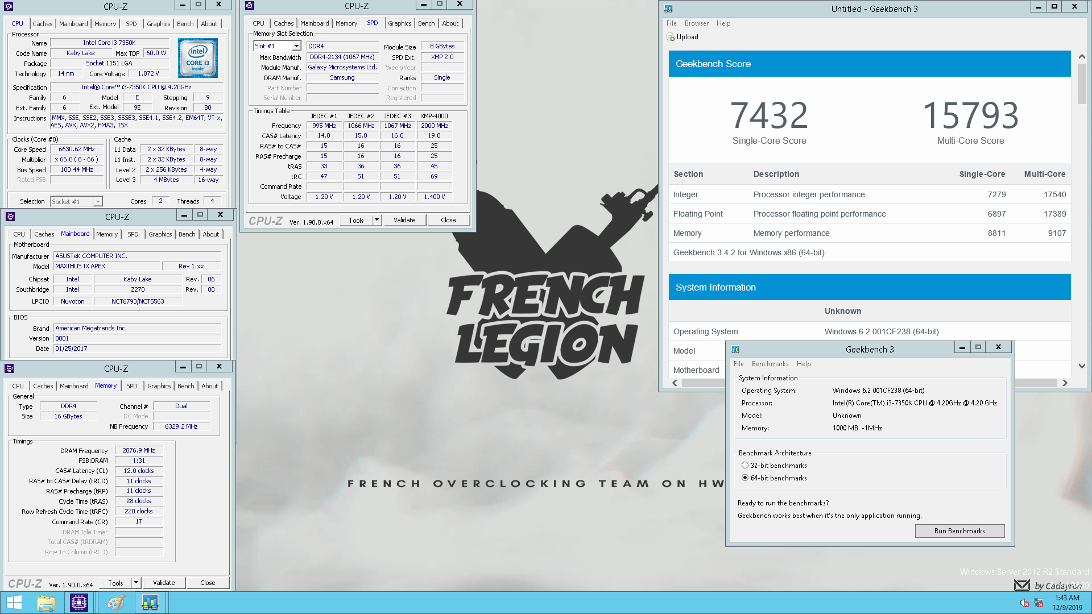
Task: Click the muted volume tray icon
Action: pyautogui.click(x=1024, y=603)
